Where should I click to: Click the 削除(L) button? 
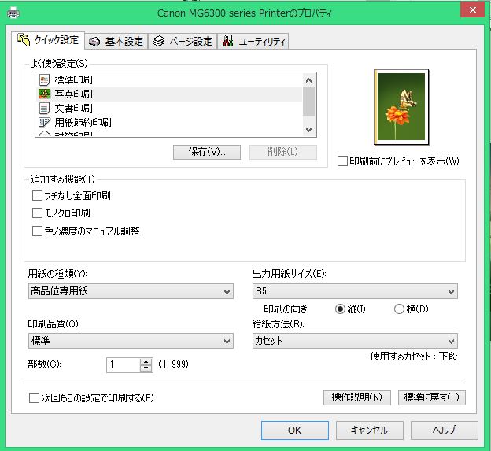(x=283, y=152)
